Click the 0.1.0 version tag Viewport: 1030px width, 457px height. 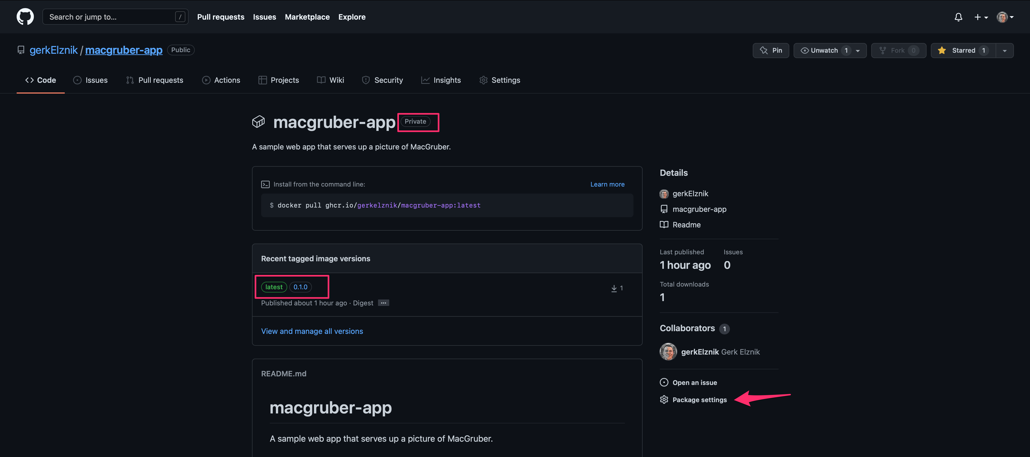pyautogui.click(x=300, y=287)
